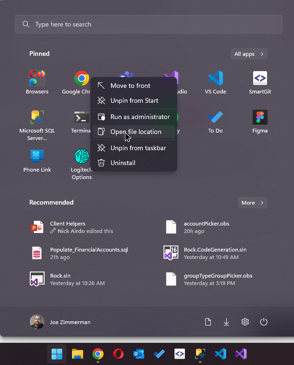Open the Downloads folder icon

pyautogui.click(x=226, y=322)
